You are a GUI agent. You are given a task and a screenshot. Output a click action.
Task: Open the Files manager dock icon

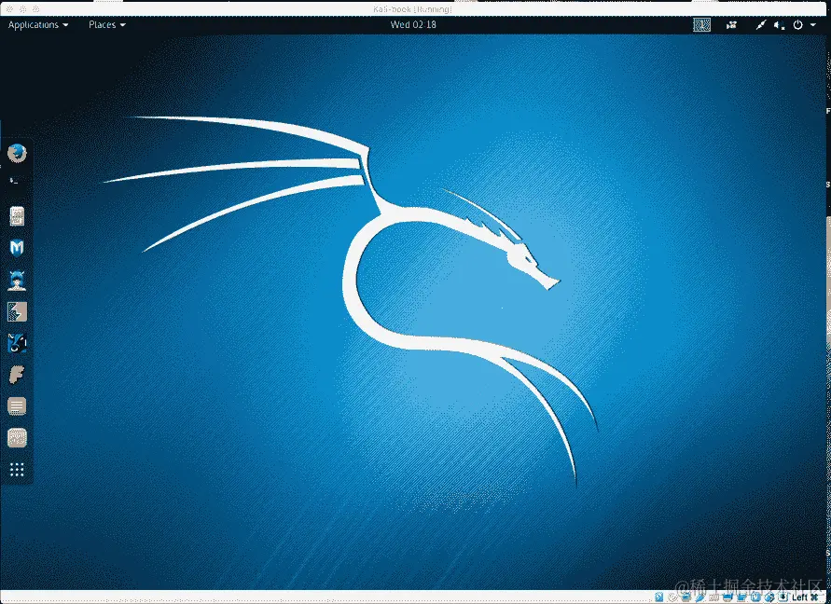pyautogui.click(x=17, y=216)
